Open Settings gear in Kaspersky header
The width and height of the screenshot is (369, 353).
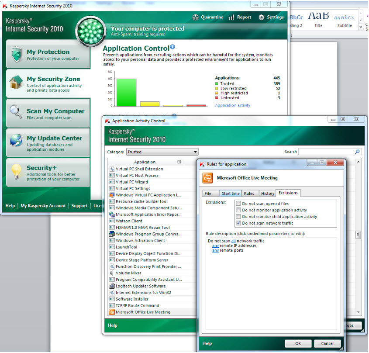click(262, 17)
